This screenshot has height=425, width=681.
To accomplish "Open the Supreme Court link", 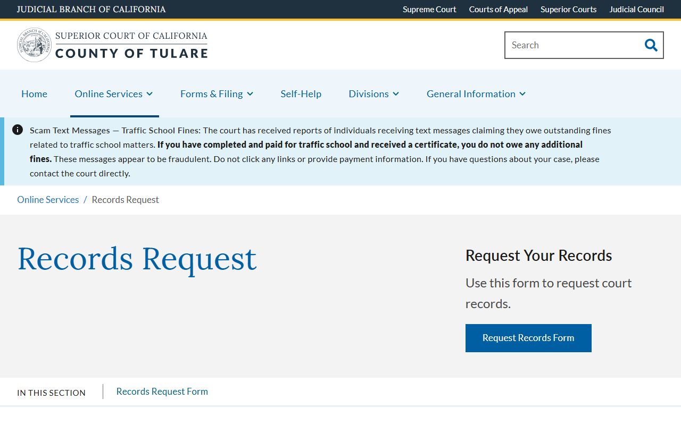I will coord(429,9).
